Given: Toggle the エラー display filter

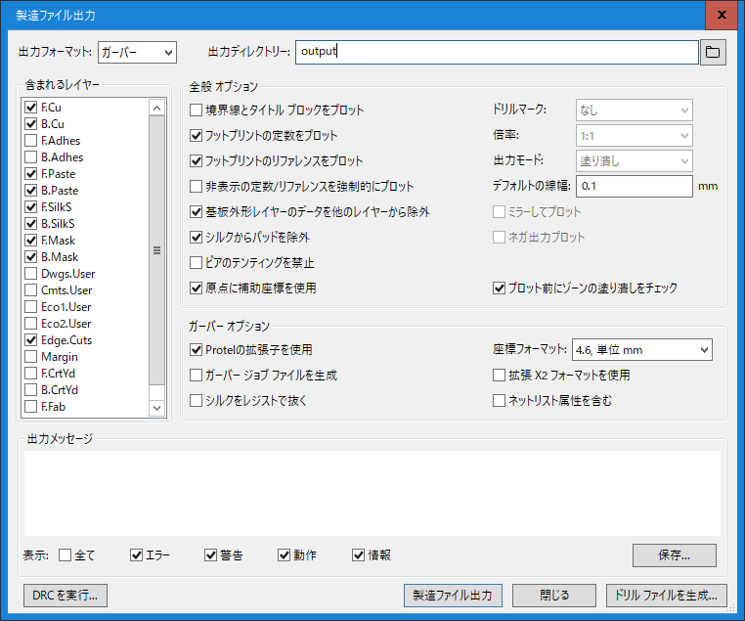Looking at the screenshot, I should [136, 554].
